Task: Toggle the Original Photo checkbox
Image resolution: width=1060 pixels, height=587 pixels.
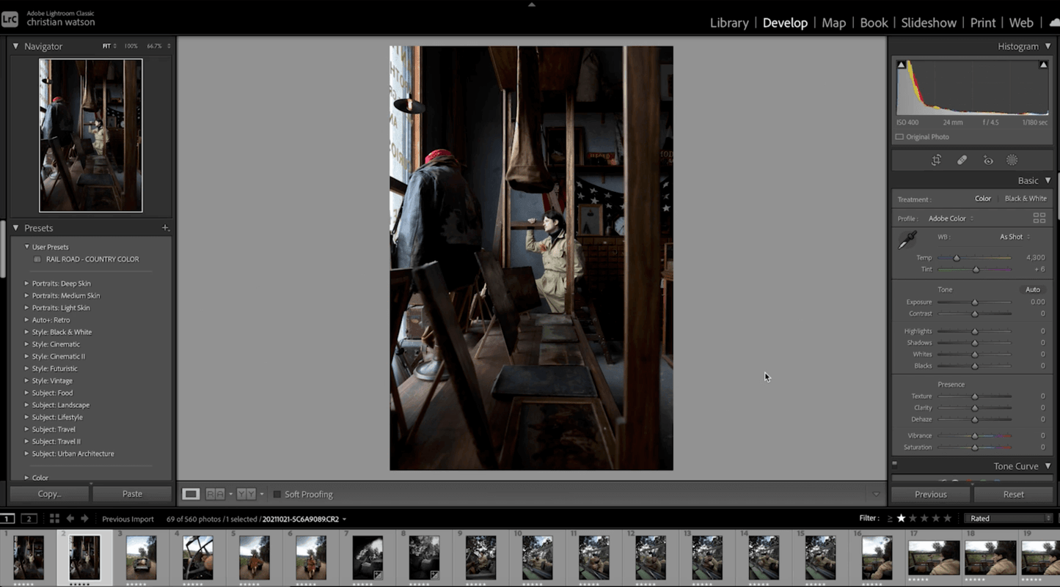Action: click(899, 137)
